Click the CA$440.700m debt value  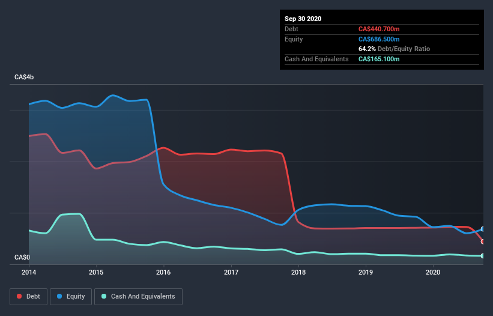pyautogui.click(x=379, y=29)
